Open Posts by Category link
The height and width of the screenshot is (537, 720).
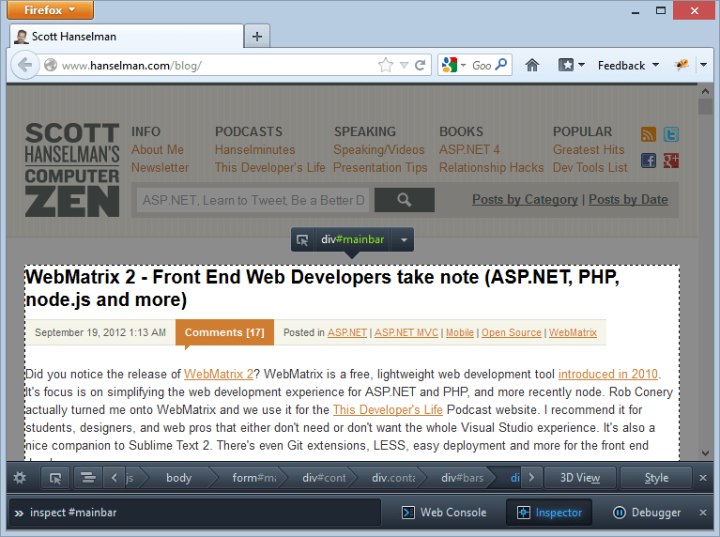[x=525, y=199]
